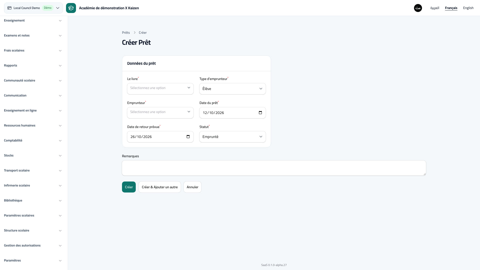Open calendar picker for Date du prêt
This screenshot has width=480, height=270.
[x=260, y=113]
